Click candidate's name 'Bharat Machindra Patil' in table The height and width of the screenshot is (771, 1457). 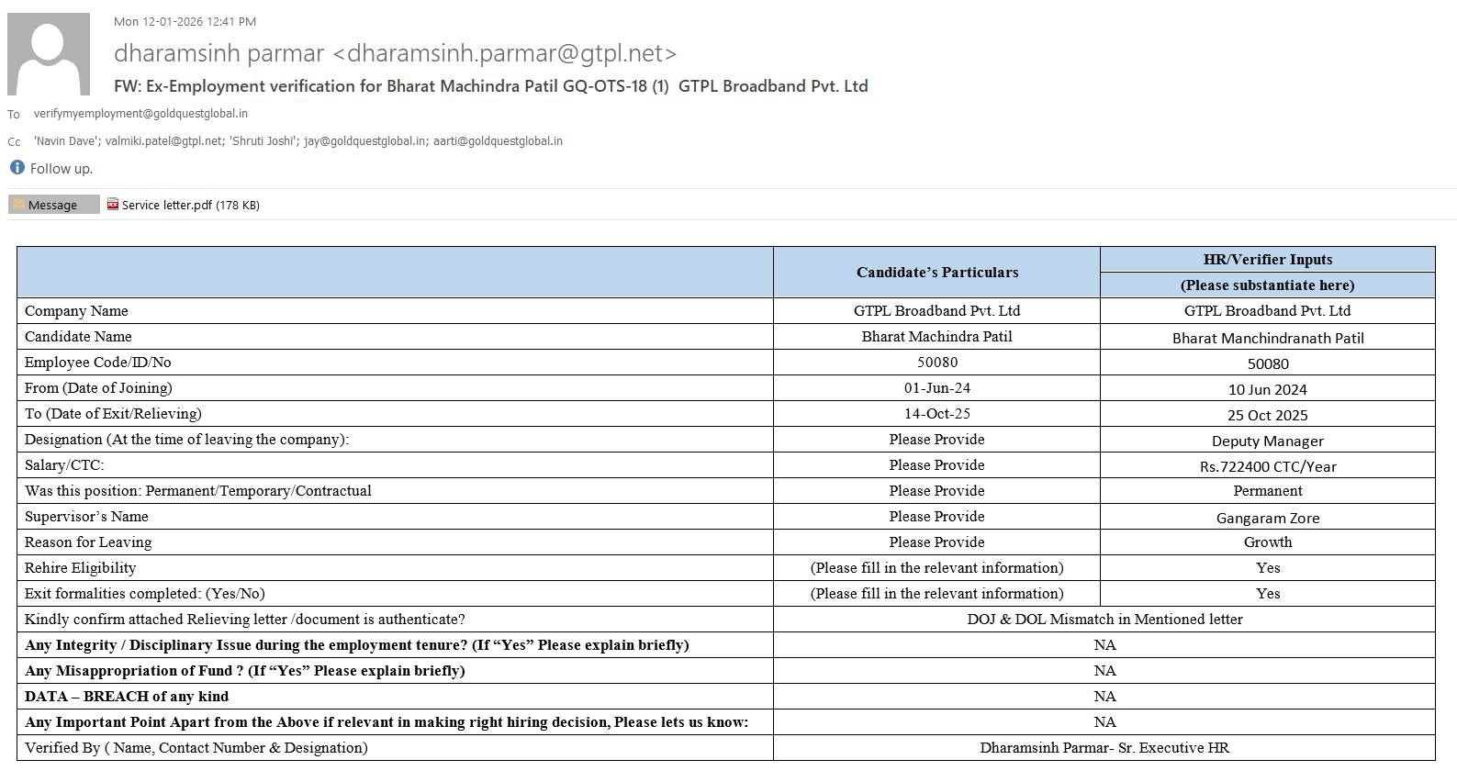(937, 337)
